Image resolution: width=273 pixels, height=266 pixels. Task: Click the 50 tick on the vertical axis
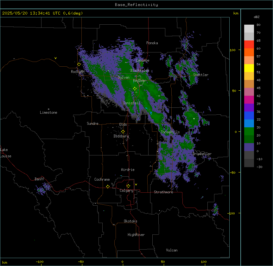click(234, 91)
